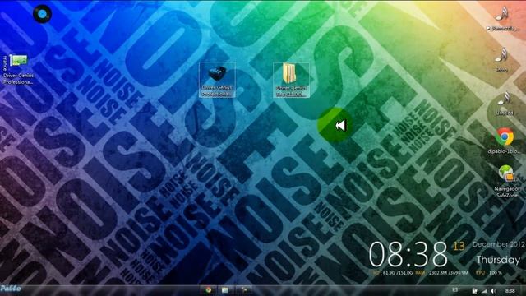This screenshot has width=526, height=296.
Task: Click the date number 13
Action: pyautogui.click(x=459, y=247)
